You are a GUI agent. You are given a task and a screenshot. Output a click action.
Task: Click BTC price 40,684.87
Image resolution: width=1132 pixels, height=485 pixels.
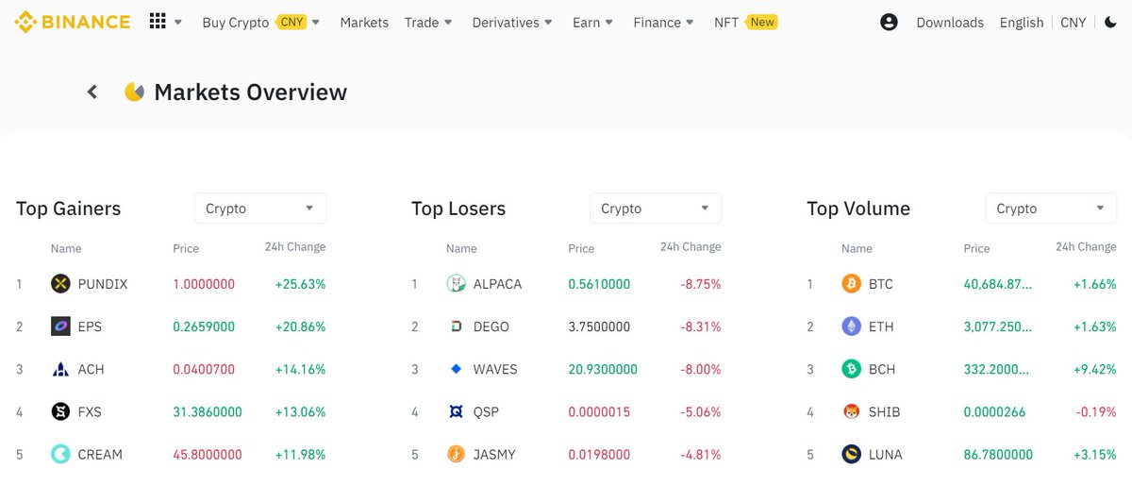pyautogui.click(x=998, y=284)
